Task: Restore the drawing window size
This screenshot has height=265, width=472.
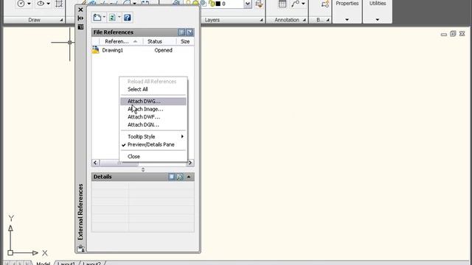Action: pyautogui.click(x=453, y=34)
